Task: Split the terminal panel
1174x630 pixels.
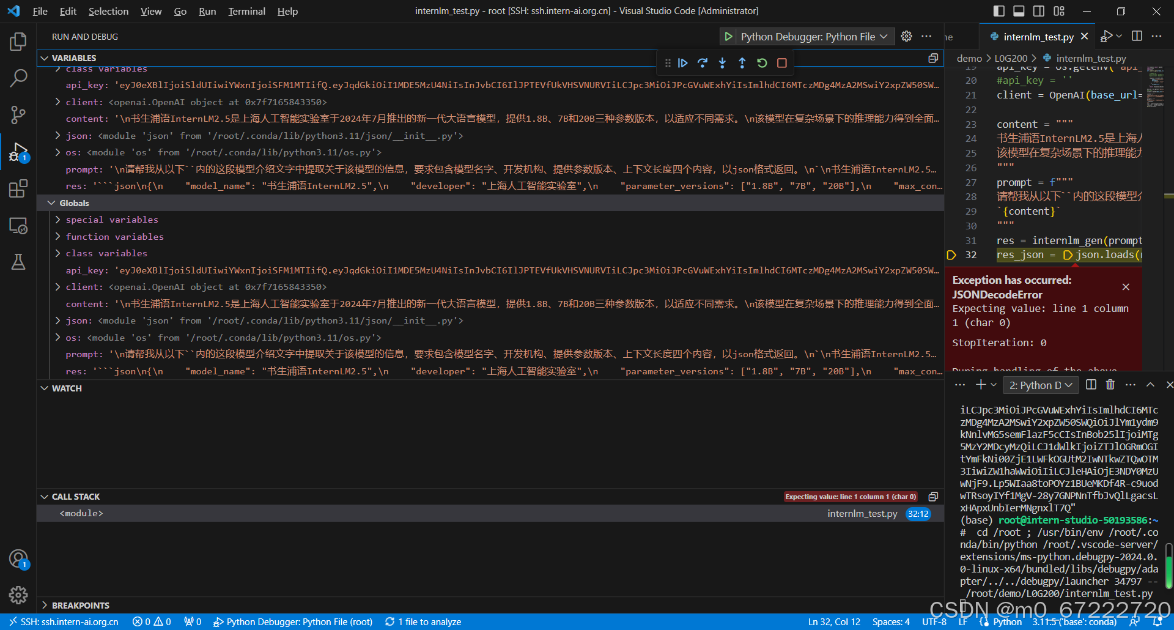Action: pos(1091,385)
